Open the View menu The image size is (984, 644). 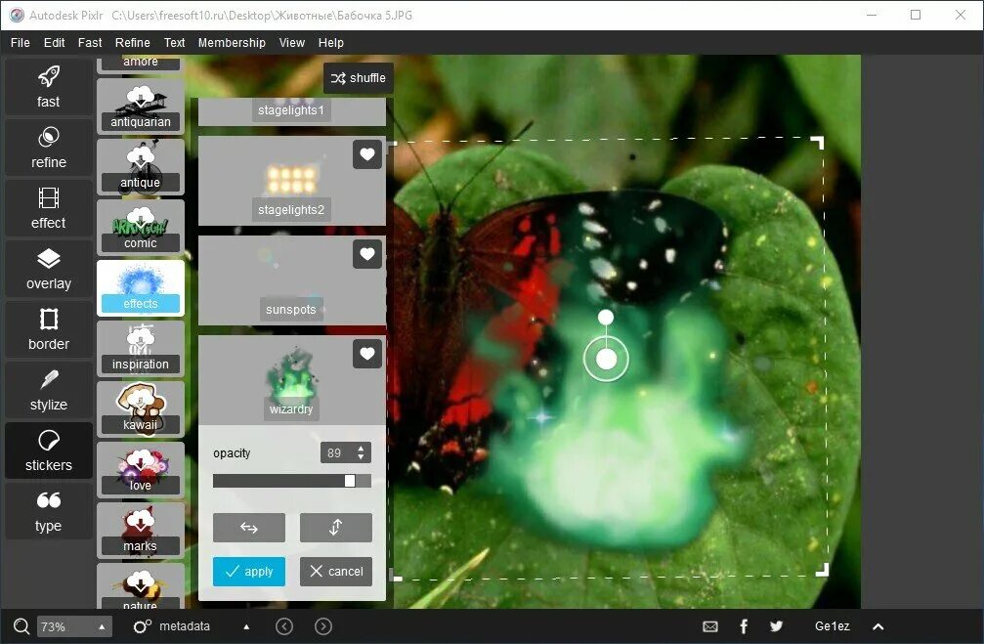coord(292,43)
